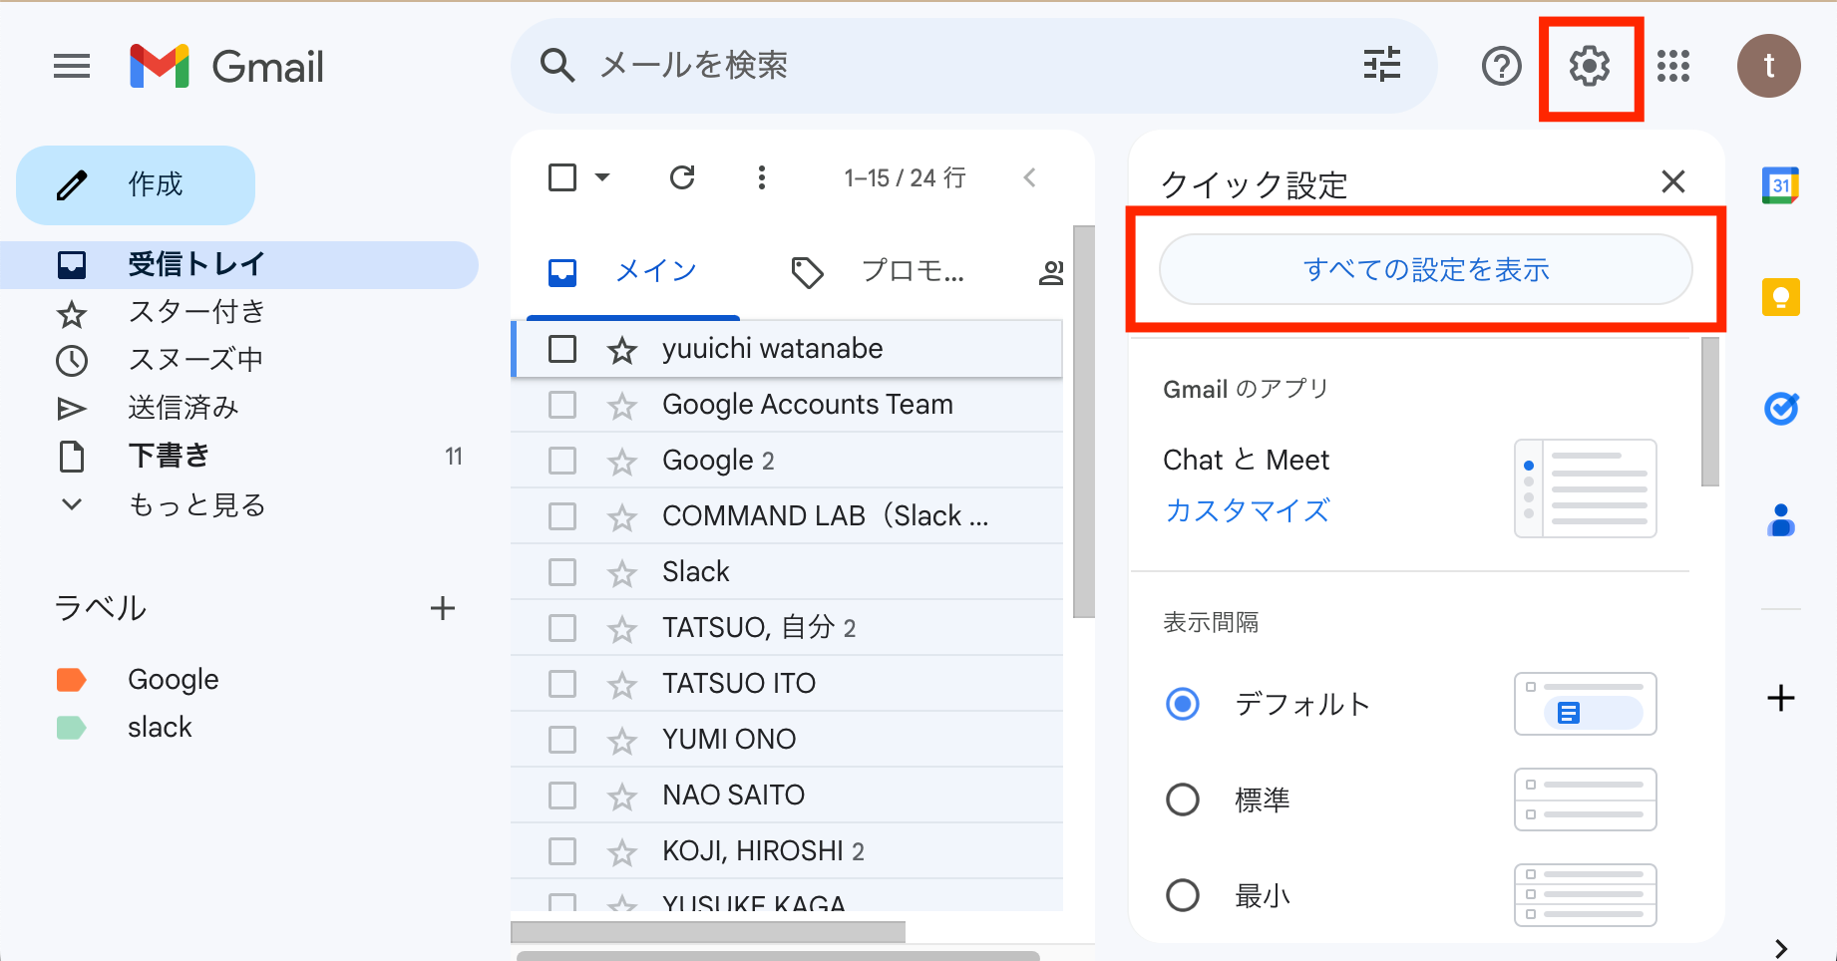Open the three-dot more options menu
1837x961 pixels.
pos(762,177)
